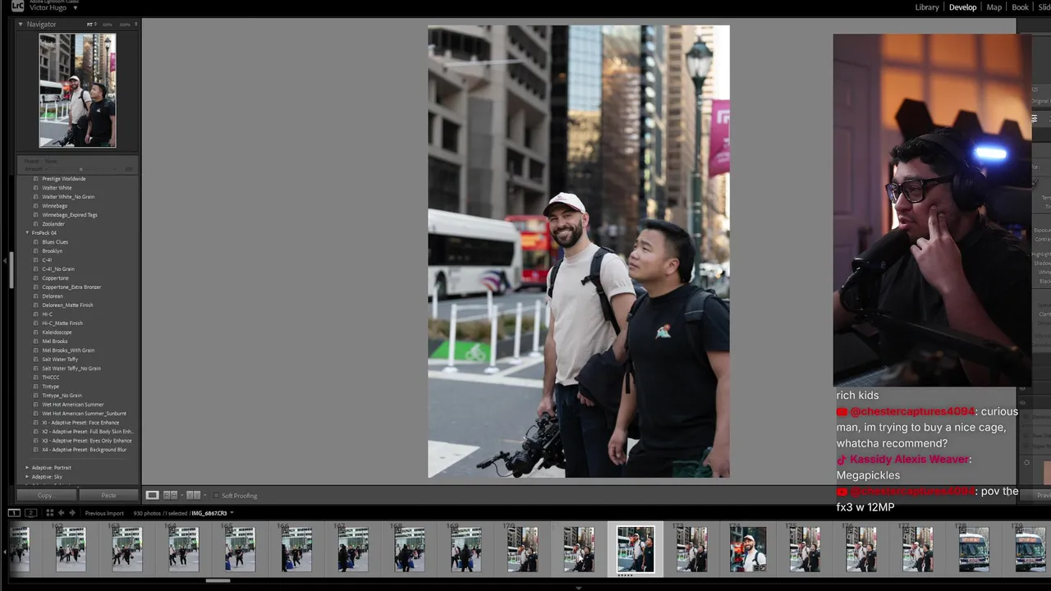
Task: Apply X3 Adaptive Preset: Eyes Only Enhance
Action: click(x=86, y=441)
